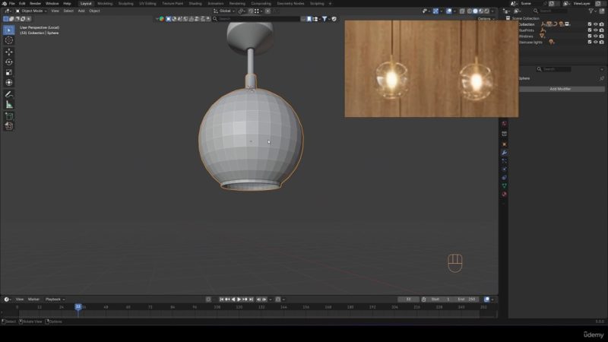
Task: Open the Object Mode dropdown
Action: (x=32, y=11)
